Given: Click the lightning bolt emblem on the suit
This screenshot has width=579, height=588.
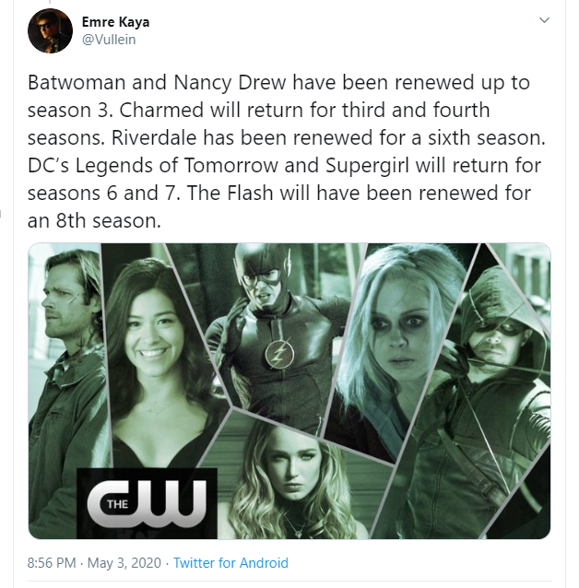Looking at the screenshot, I should point(279,354).
